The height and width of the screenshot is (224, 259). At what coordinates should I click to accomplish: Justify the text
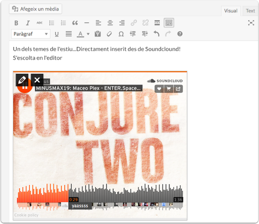[x=69, y=34]
